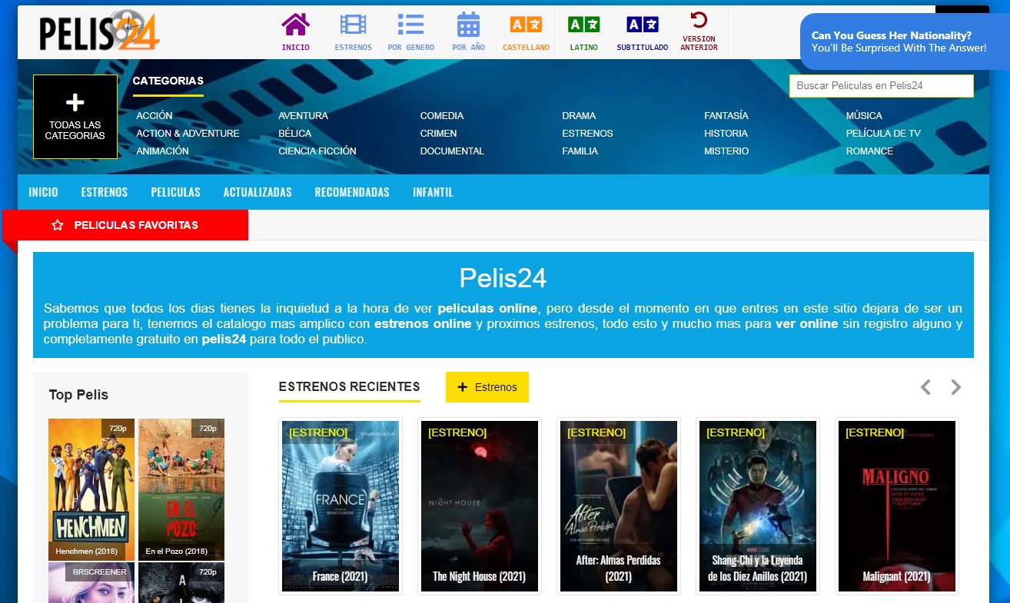Viewport: 1010px width, 603px height.
Task: Filter by Castellano language icon
Action: (x=526, y=31)
